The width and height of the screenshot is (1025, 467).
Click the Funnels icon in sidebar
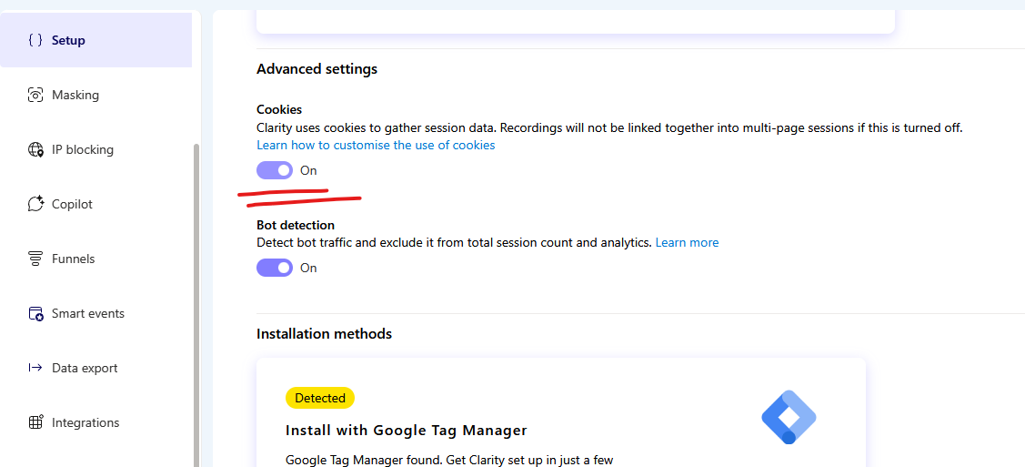click(35, 259)
